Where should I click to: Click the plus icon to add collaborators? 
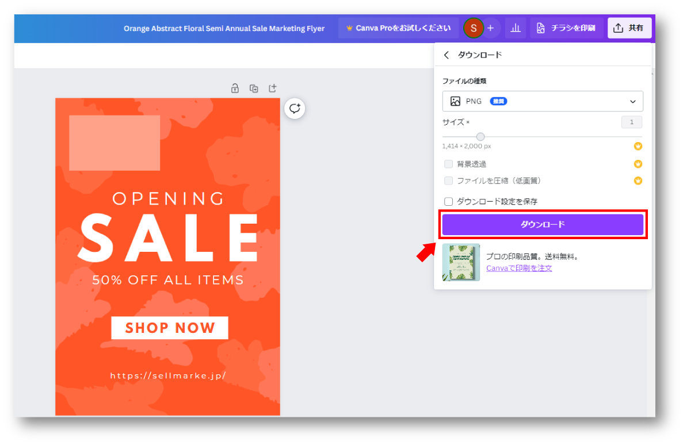tap(490, 28)
